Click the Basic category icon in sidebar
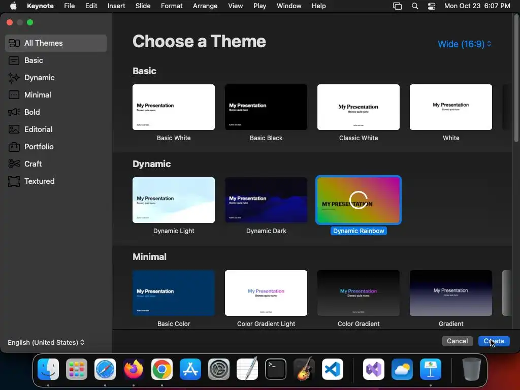This screenshot has width=520, height=390. pyautogui.click(x=14, y=60)
